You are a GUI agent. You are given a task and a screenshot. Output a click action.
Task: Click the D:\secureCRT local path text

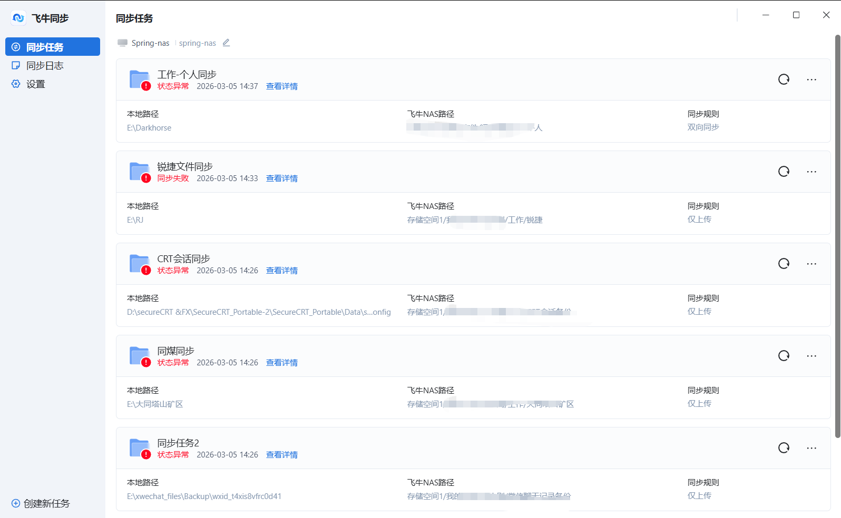point(259,312)
